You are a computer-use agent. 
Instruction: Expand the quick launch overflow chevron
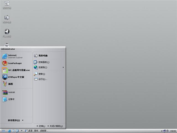pos(22,131)
